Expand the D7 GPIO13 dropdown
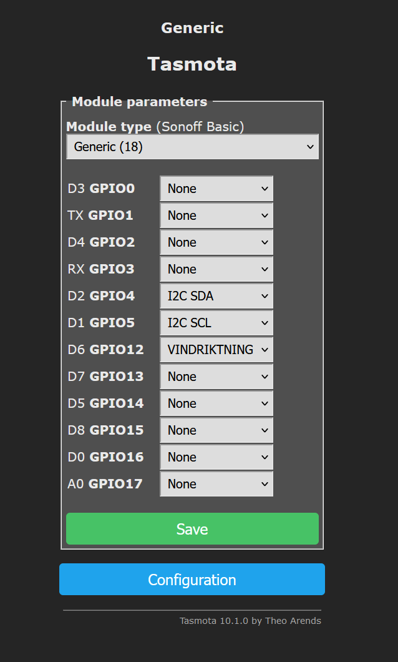The image size is (398, 662). coord(216,376)
